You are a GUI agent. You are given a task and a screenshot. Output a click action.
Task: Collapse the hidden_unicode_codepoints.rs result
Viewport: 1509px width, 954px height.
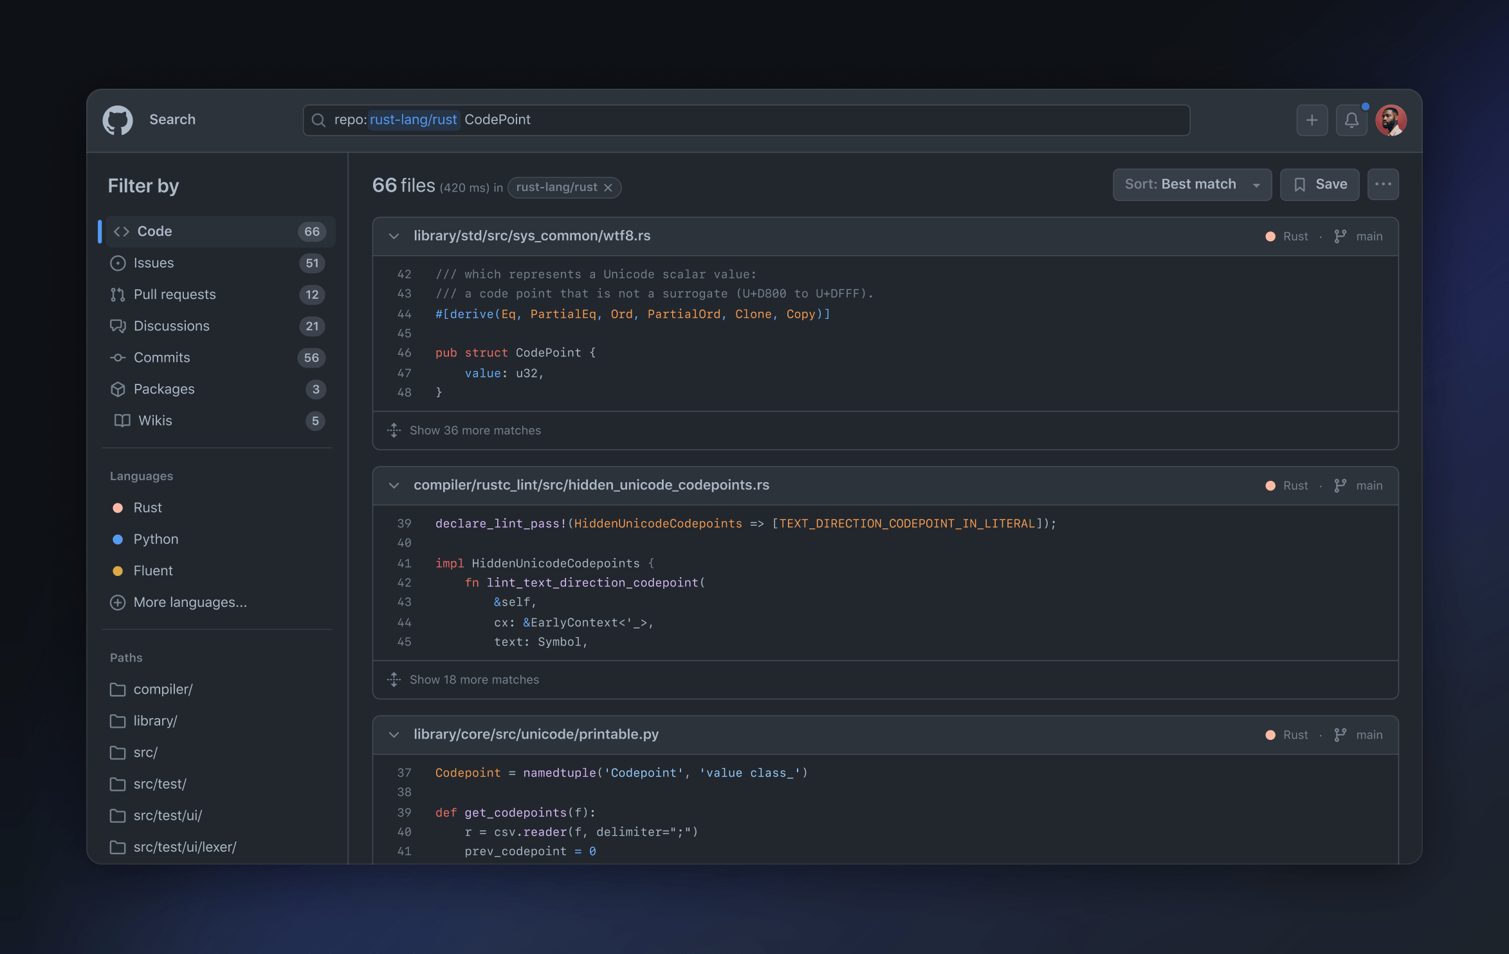(394, 485)
